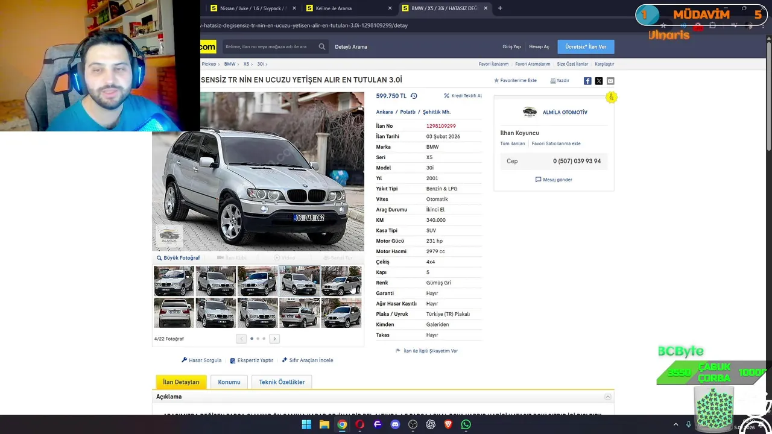Image resolution: width=772 pixels, height=434 pixels.
Task: Focus the keyword search input field
Action: tap(269, 46)
